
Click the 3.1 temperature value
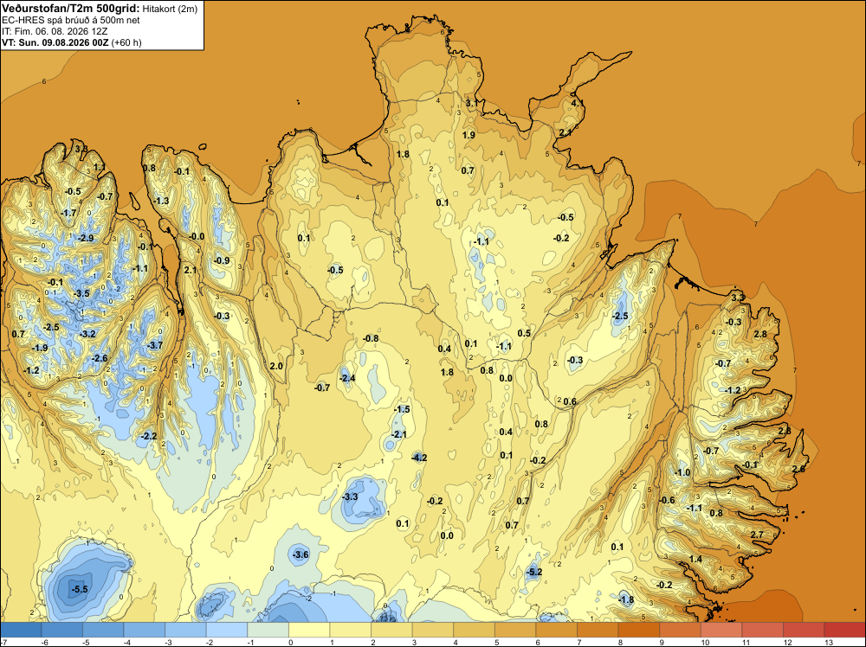pyautogui.click(x=472, y=103)
